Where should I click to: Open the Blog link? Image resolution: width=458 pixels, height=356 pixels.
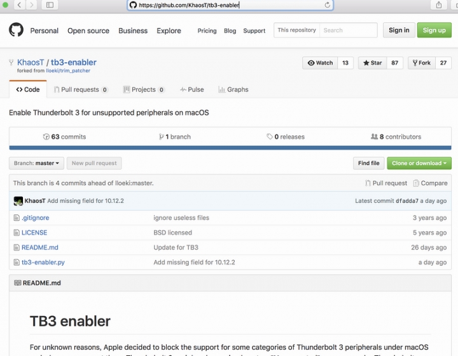click(x=230, y=30)
